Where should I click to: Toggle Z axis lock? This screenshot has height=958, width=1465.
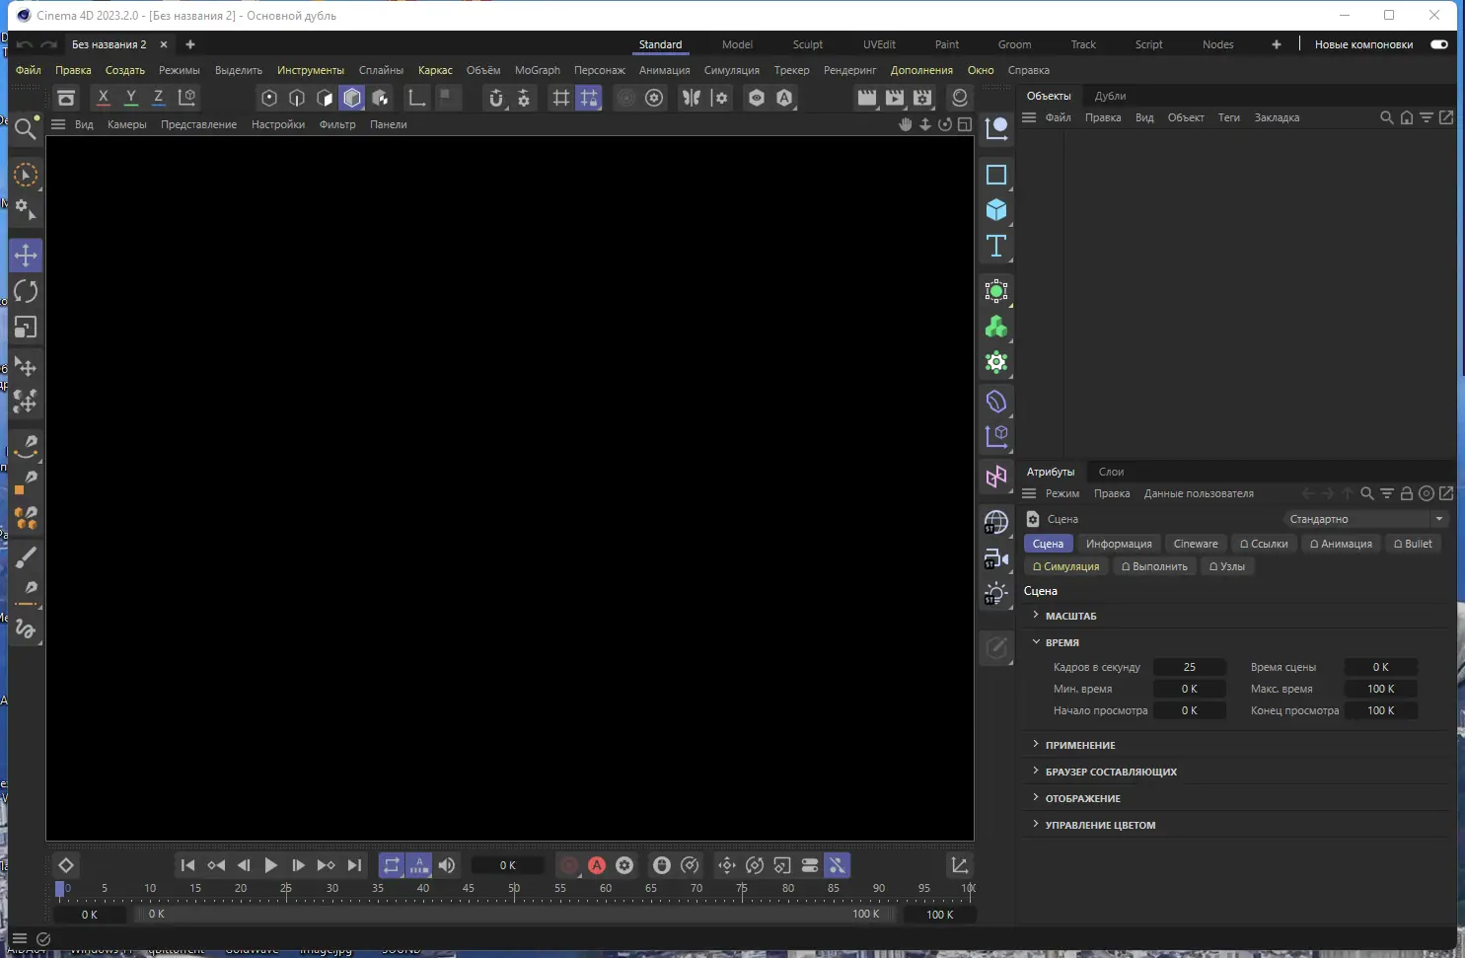click(x=158, y=98)
